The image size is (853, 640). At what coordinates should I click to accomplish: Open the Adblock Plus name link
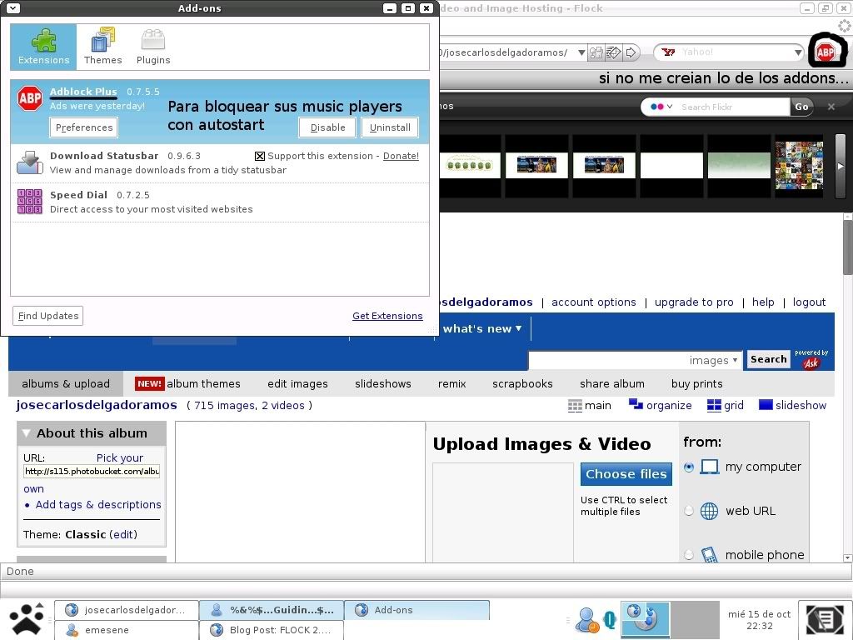pyautogui.click(x=83, y=92)
